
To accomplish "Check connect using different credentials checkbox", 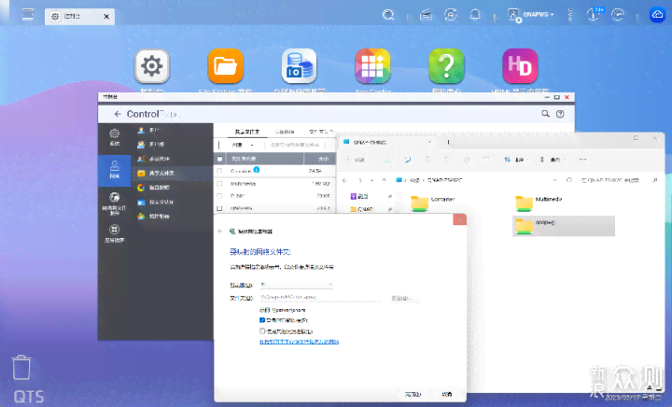I will coord(262,330).
